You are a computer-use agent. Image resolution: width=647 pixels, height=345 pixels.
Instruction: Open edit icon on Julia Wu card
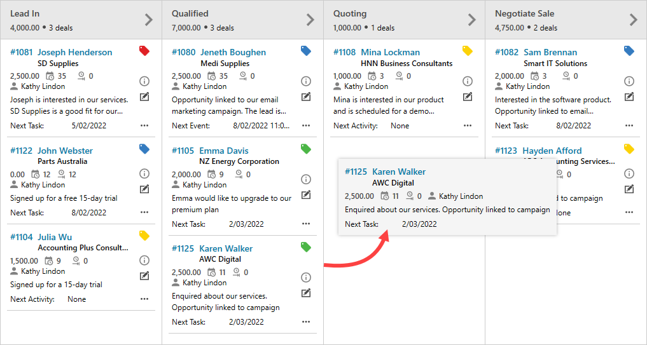coord(144,275)
